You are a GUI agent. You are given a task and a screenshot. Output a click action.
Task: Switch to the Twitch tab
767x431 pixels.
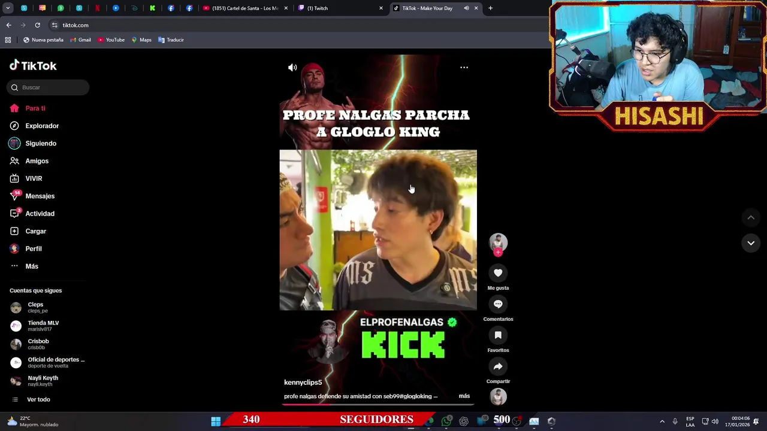(x=340, y=8)
